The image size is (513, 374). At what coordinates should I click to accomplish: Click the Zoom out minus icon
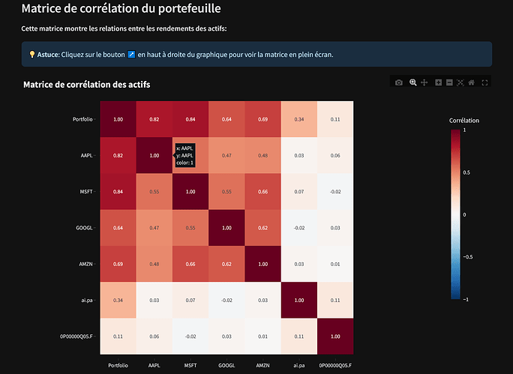(449, 82)
